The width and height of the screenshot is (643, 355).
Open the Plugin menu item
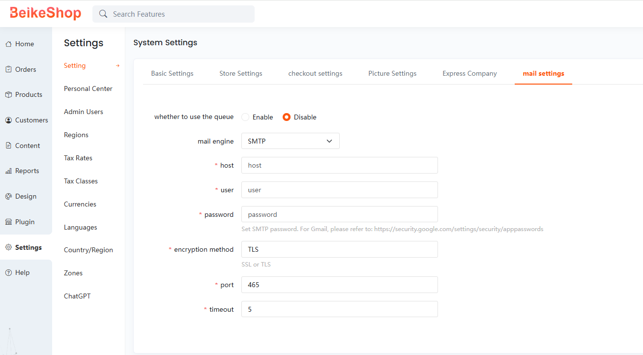coord(26,222)
